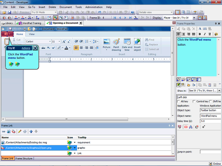
Task: Click the first concept icon in Try It bubble
Action: tap(11, 64)
